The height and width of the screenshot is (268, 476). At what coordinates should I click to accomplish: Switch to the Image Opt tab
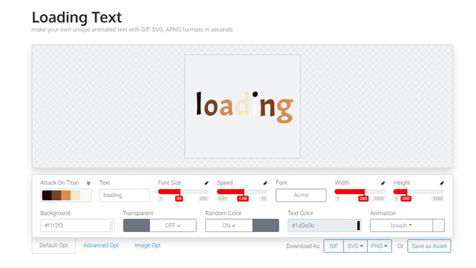147,245
